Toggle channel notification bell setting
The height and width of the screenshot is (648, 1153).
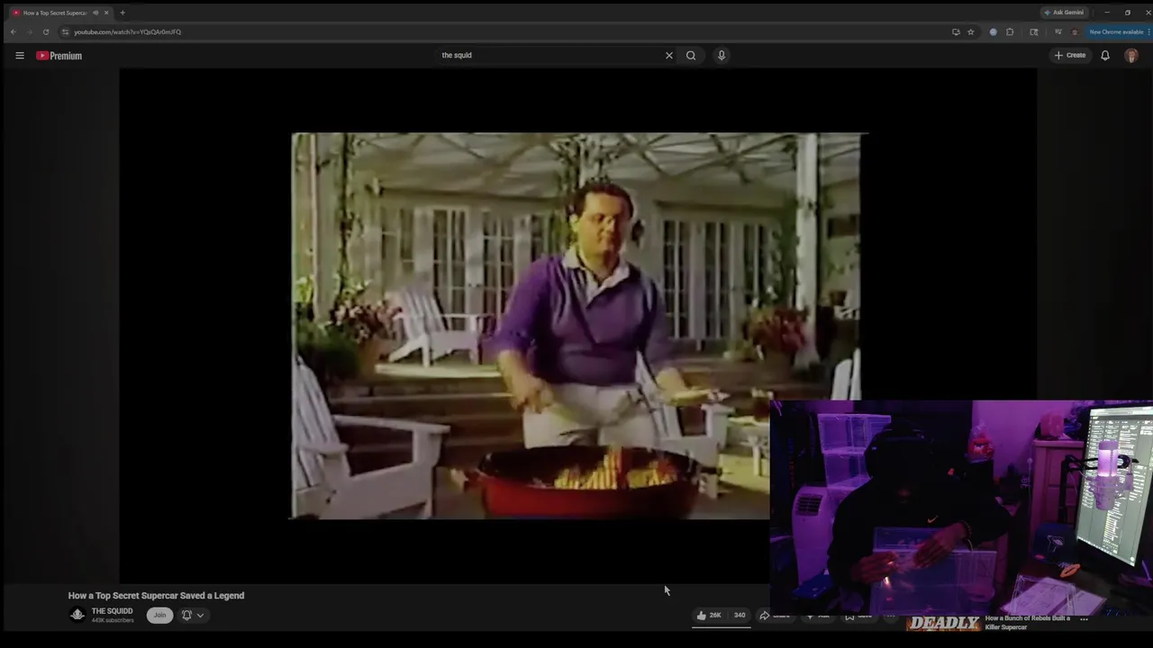click(x=186, y=616)
